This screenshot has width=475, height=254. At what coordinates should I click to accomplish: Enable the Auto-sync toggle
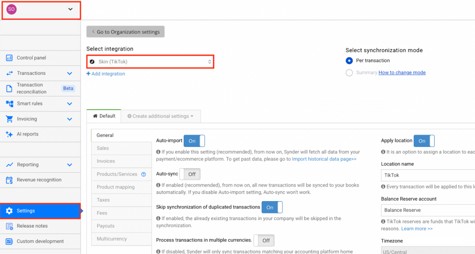tap(190, 174)
